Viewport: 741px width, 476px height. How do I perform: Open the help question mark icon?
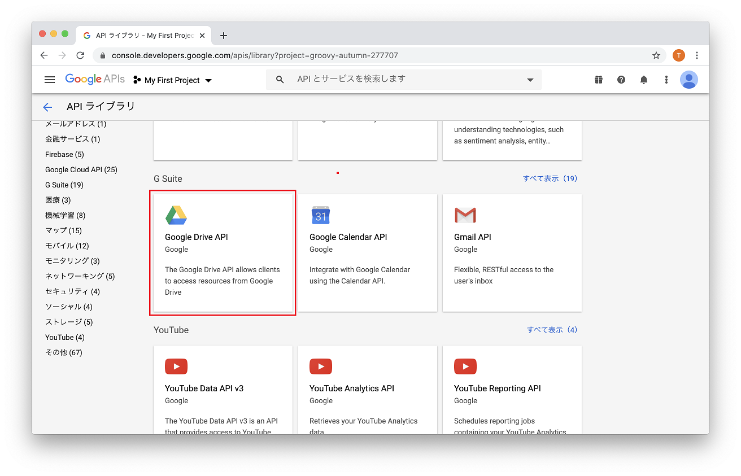621,80
